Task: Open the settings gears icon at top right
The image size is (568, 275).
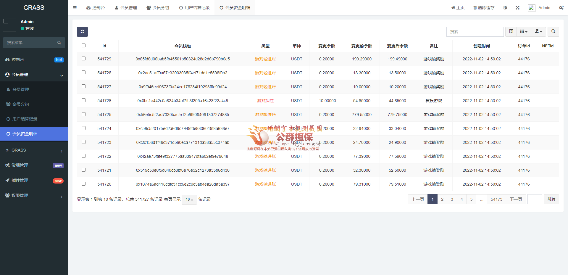Action: [561, 8]
